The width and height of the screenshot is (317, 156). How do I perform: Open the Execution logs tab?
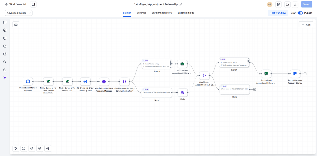(x=186, y=13)
